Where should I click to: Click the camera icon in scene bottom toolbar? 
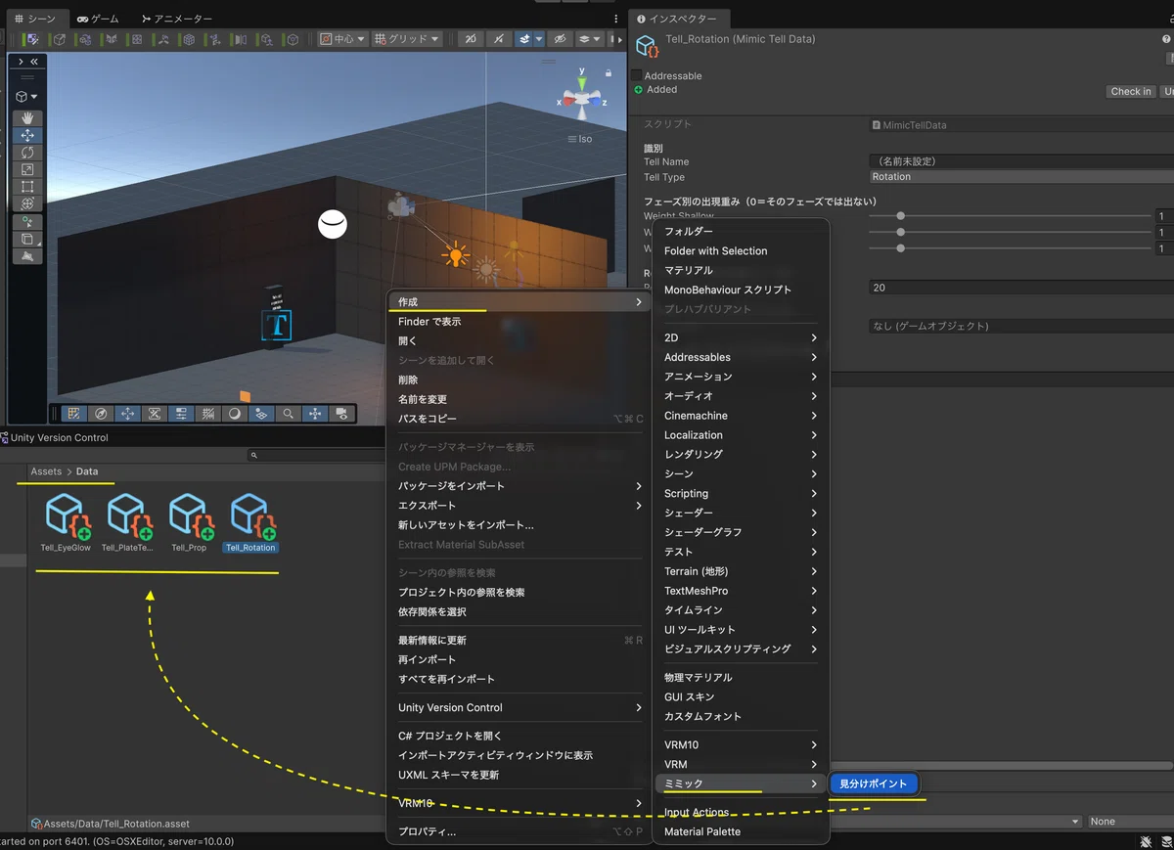[341, 414]
